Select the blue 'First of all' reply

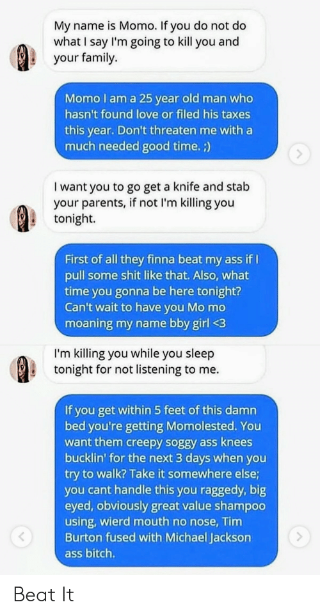click(x=166, y=290)
